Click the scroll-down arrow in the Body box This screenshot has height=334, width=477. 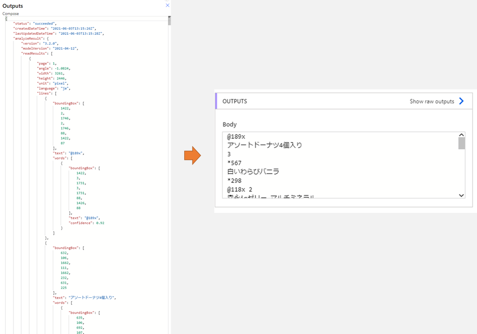[x=461, y=195]
